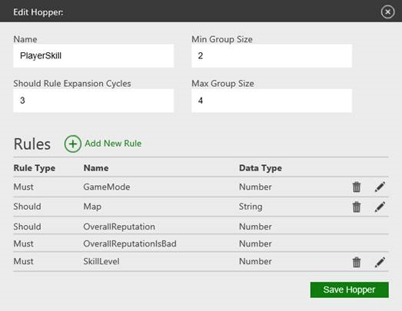Click Should in the OverallReputation row
This screenshot has width=402, height=311.
click(x=27, y=227)
